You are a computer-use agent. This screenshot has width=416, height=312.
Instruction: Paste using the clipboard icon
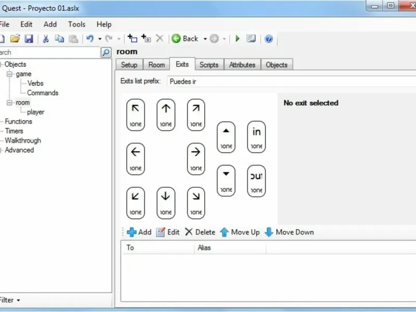click(x=73, y=38)
